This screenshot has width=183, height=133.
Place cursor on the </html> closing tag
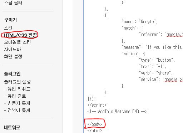point(95,131)
